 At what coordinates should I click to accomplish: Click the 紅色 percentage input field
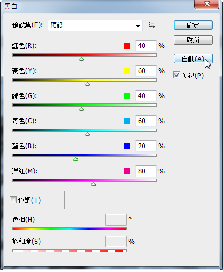point(146,46)
